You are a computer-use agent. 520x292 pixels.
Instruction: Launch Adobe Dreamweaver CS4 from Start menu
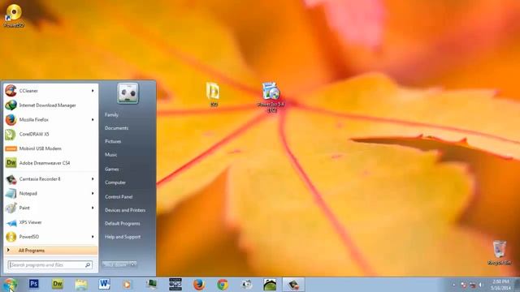coord(50,163)
